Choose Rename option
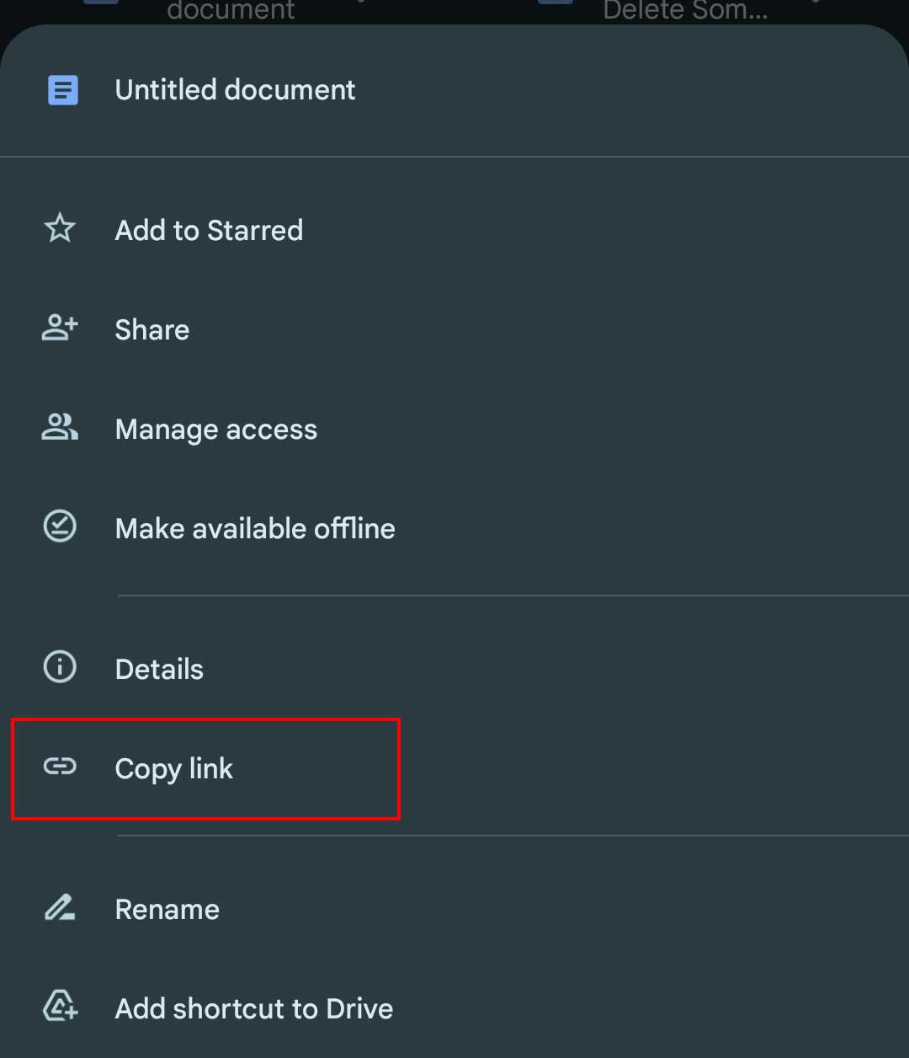 pyautogui.click(x=454, y=909)
